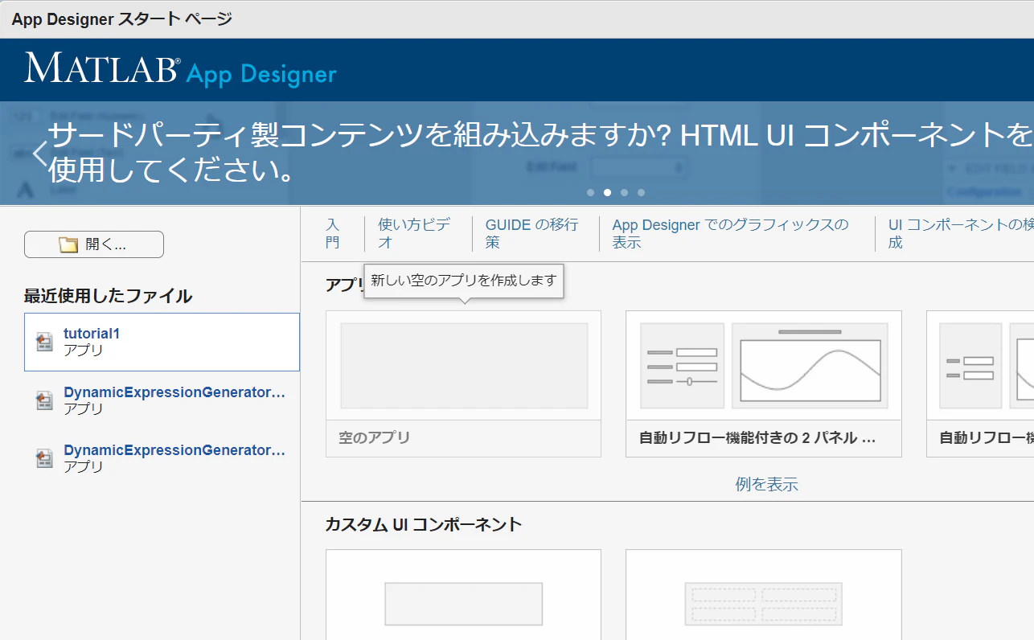Click the 最近使用したファイル heading

coord(108,296)
